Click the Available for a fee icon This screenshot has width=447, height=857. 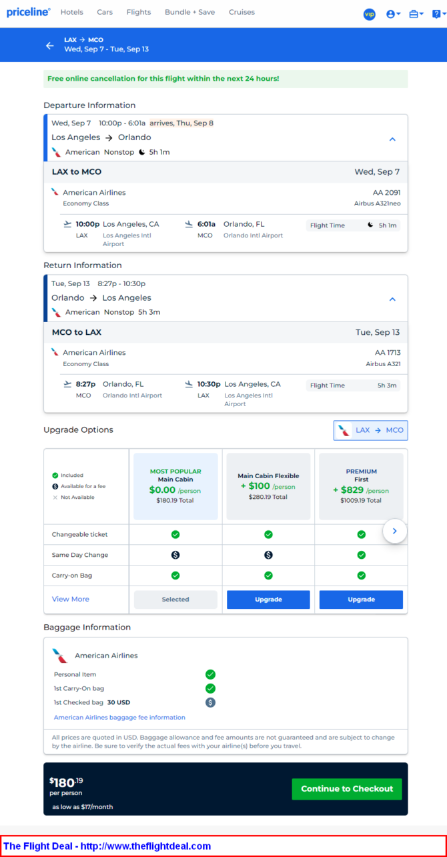point(55,486)
